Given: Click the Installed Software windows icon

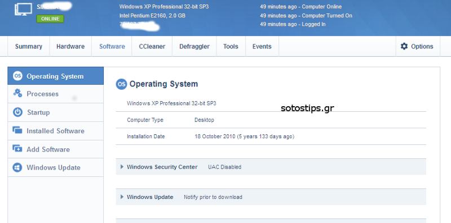Looking at the screenshot, I should pos(17,130).
